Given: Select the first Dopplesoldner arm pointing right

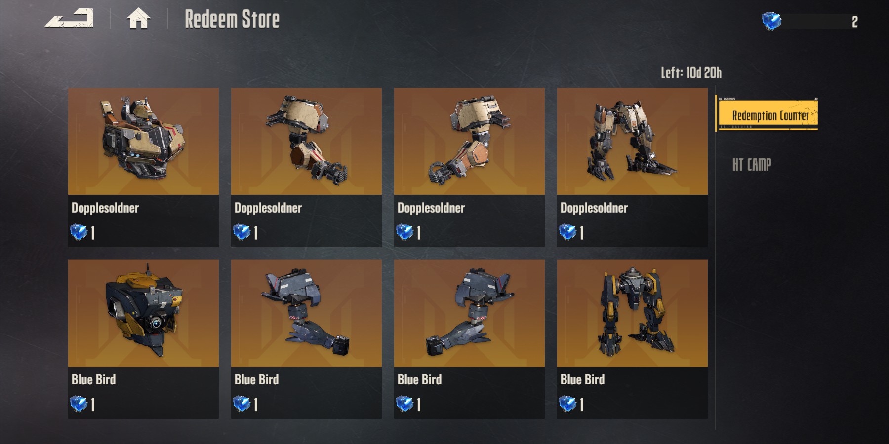Looking at the screenshot, I should pos(306,142).
